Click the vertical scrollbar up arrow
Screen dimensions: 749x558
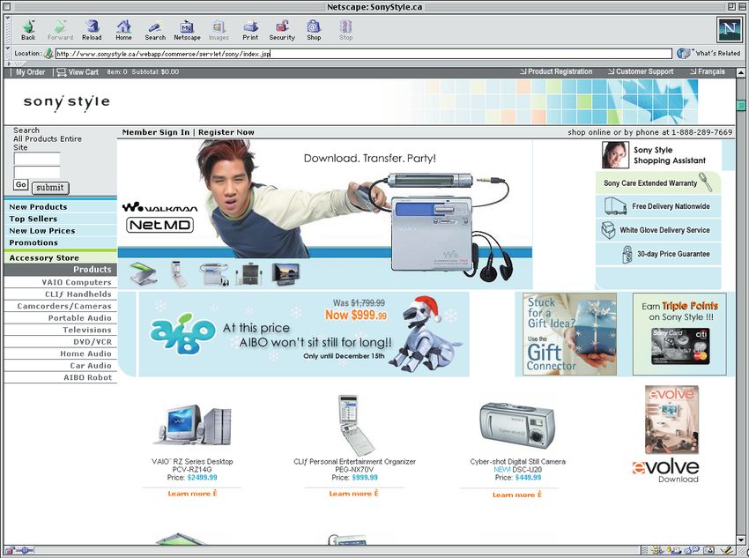[741, 72]
